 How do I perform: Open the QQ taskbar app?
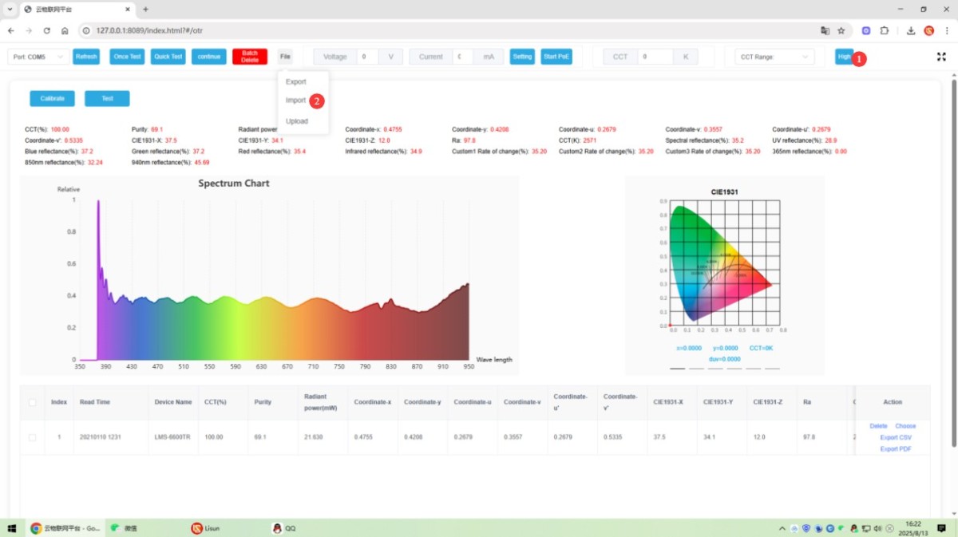pos(284,528)
